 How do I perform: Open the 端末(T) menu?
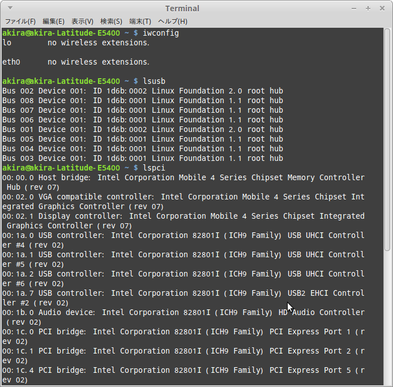140,22
